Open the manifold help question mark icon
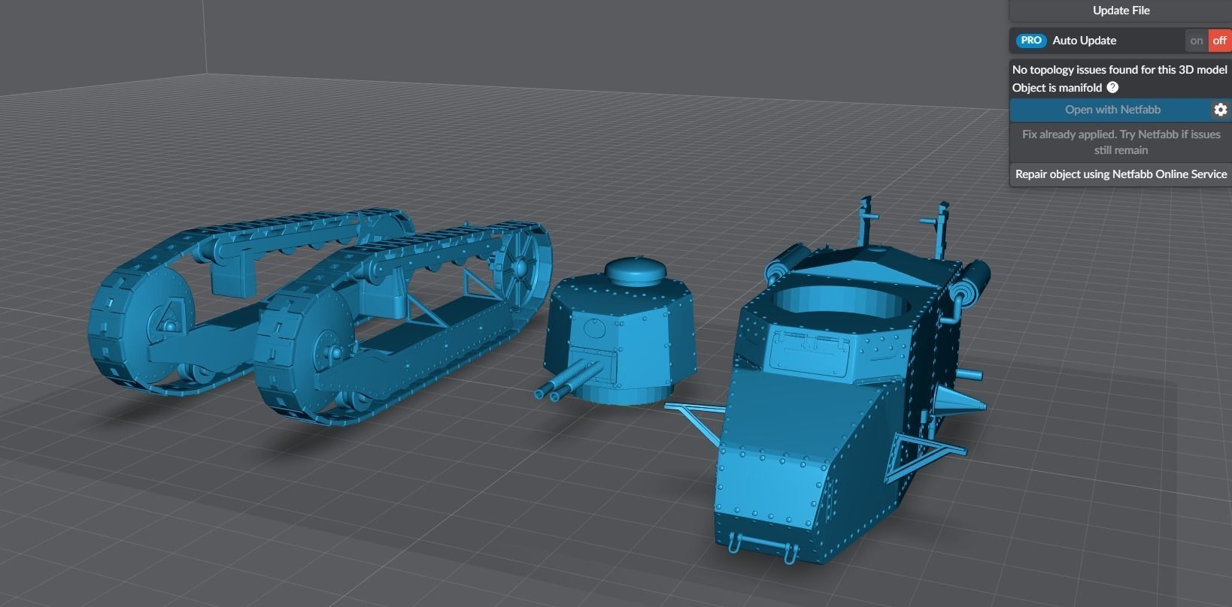Screen dimensions: 1232x607 [1112, 87]
